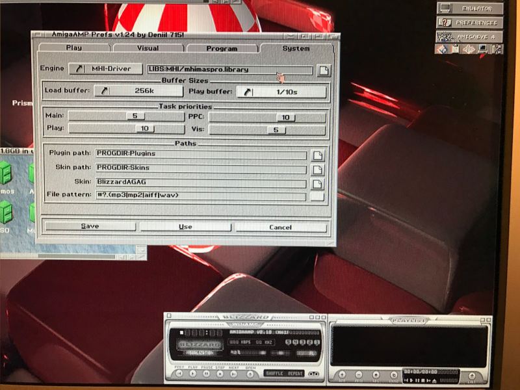Screen dimensions: 520x390
Task: Change the Load buffer 256k selector
Action: [138, 90]
